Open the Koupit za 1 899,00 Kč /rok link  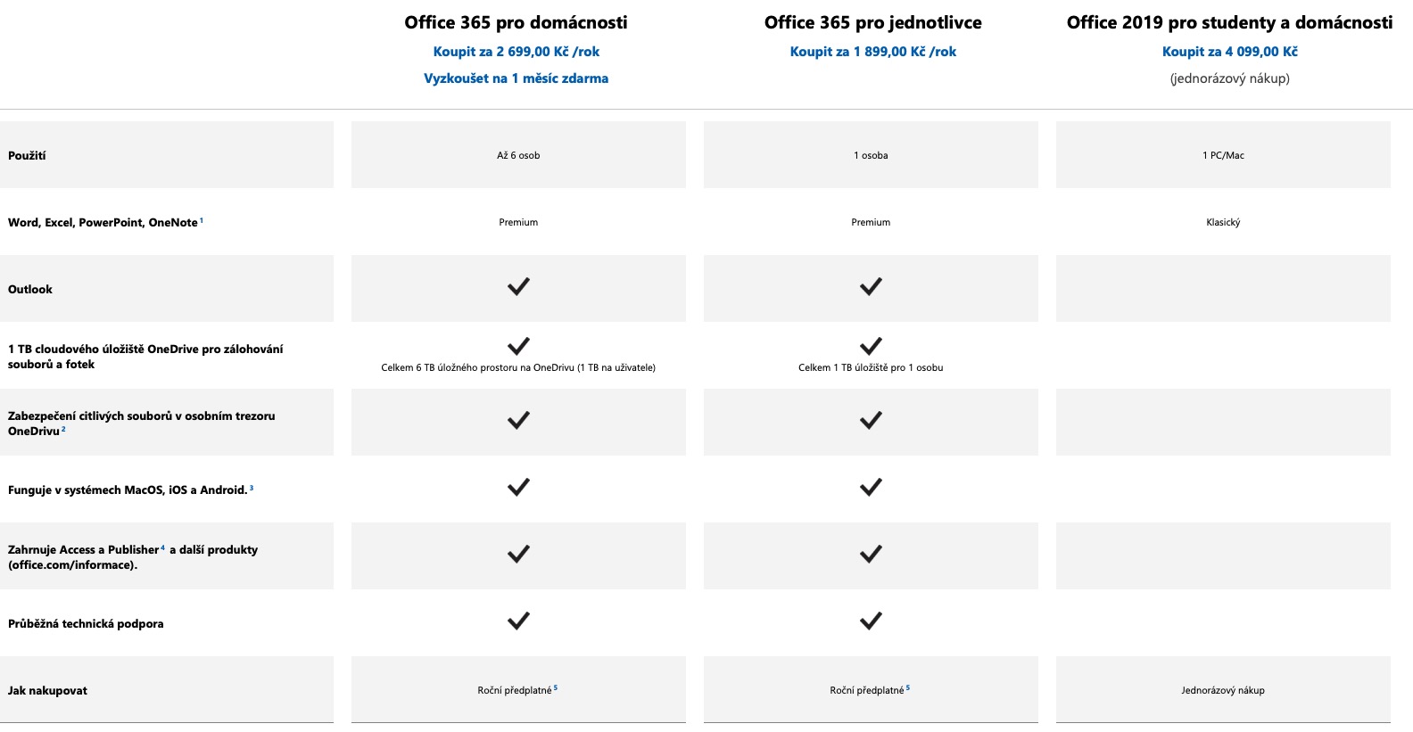pos(872,52)
